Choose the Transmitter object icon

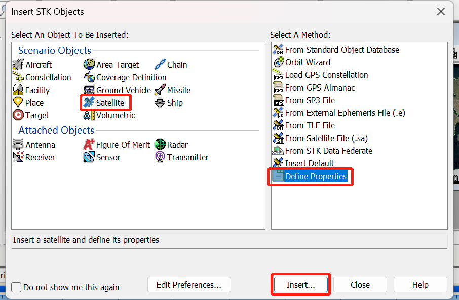click(160, 157)
